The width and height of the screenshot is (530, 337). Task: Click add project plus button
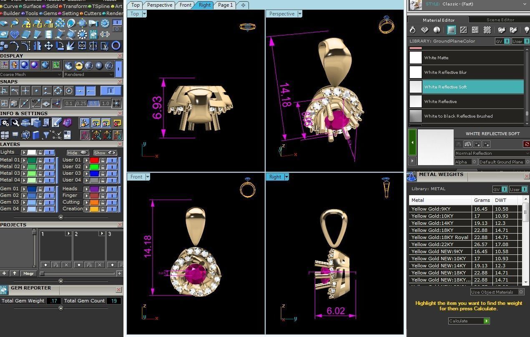coord(4,274)
